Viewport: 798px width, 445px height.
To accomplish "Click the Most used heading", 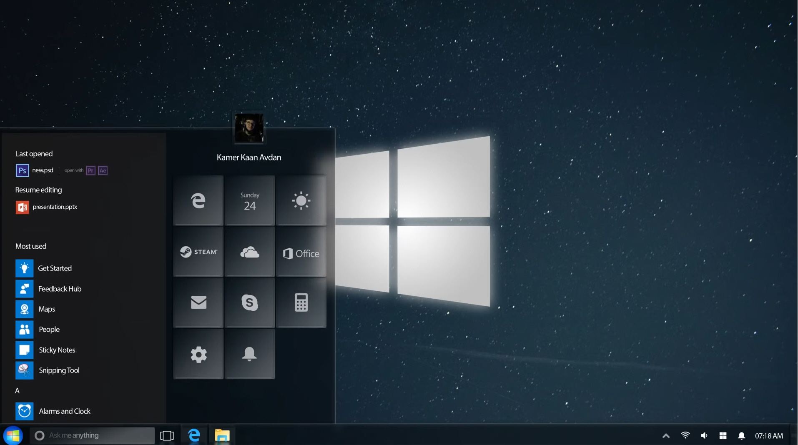I will [x=31, y=246].
